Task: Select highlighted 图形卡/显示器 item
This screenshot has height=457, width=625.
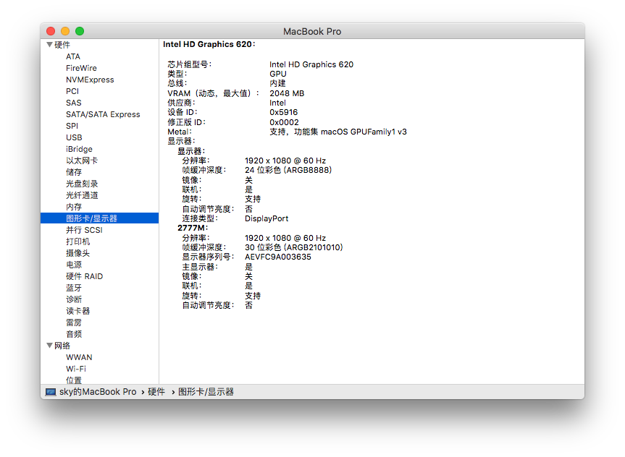Action: (100, 218)
